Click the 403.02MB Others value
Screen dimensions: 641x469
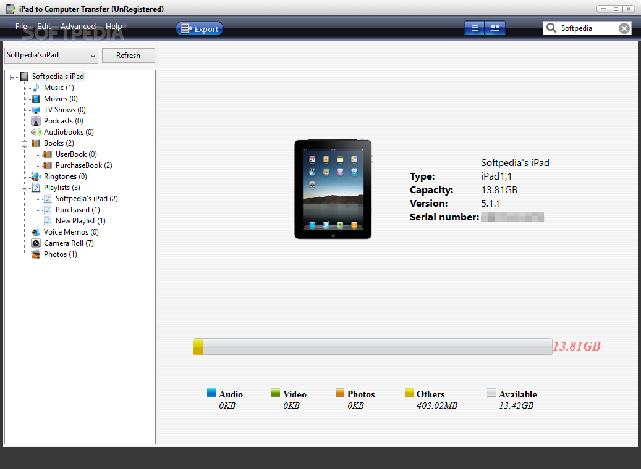436,405
